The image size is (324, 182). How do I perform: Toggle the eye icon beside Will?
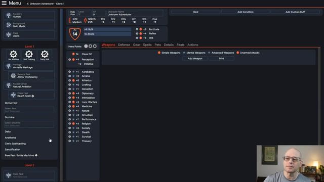[x=137, y=38]
